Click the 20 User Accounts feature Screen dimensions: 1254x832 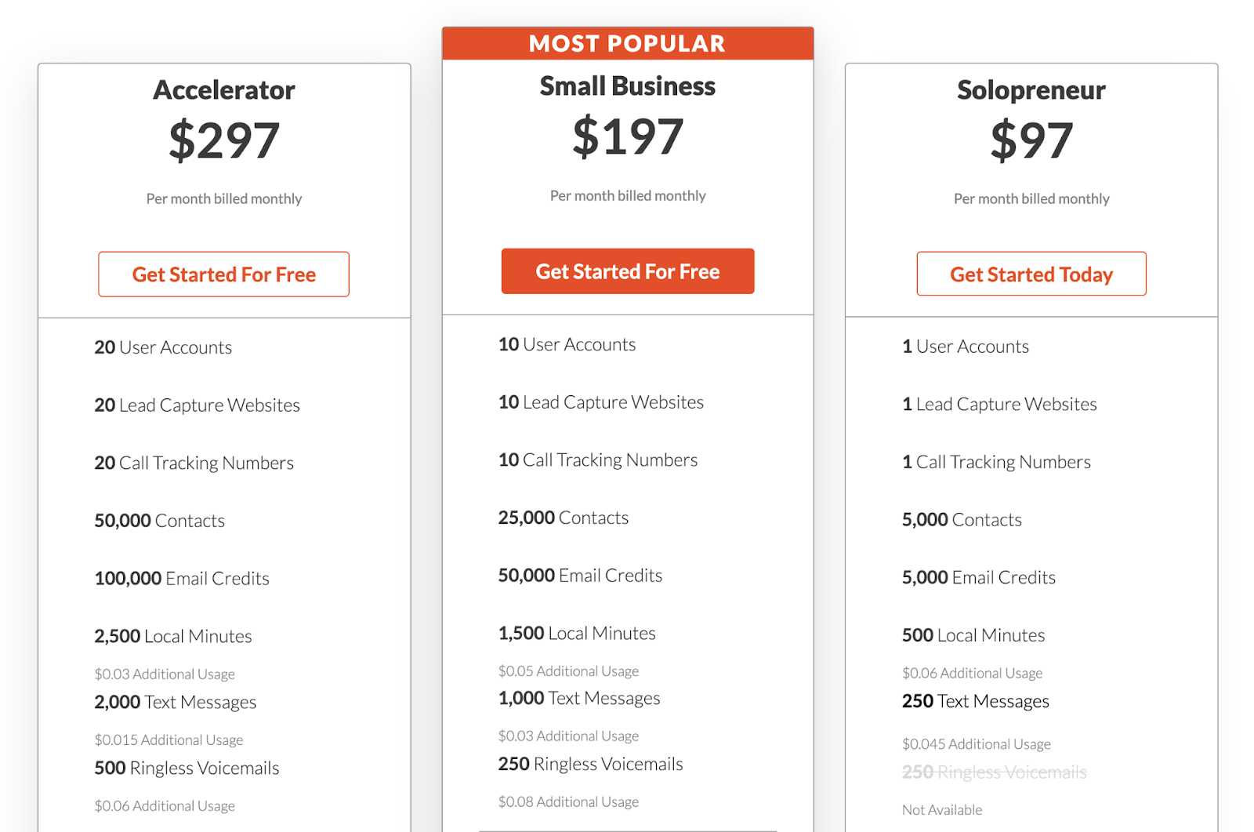(163, 347)
